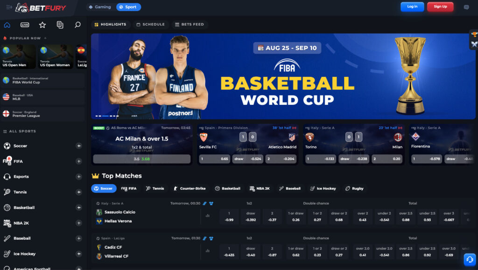This screenshot has height=270, width=478.
Task: Expand Tennis category with plus button
Action: (x=78, y=192)
